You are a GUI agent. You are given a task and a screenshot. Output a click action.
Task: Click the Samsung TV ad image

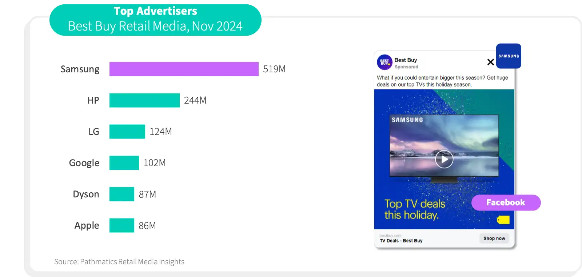tap(444, 159)
